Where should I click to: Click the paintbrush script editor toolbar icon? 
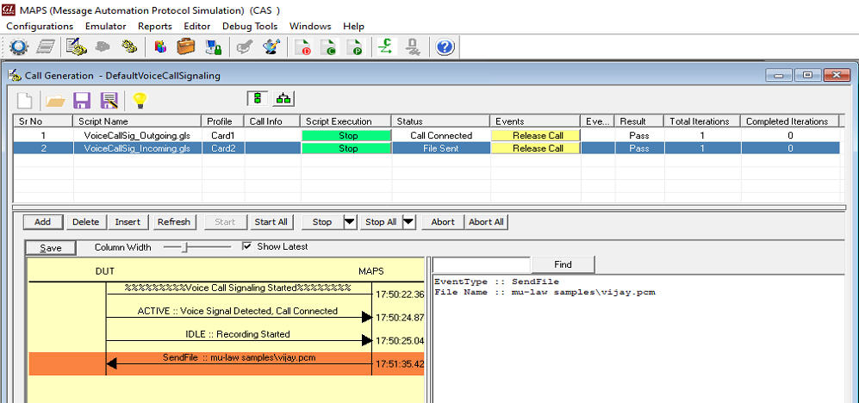point(272,47)
